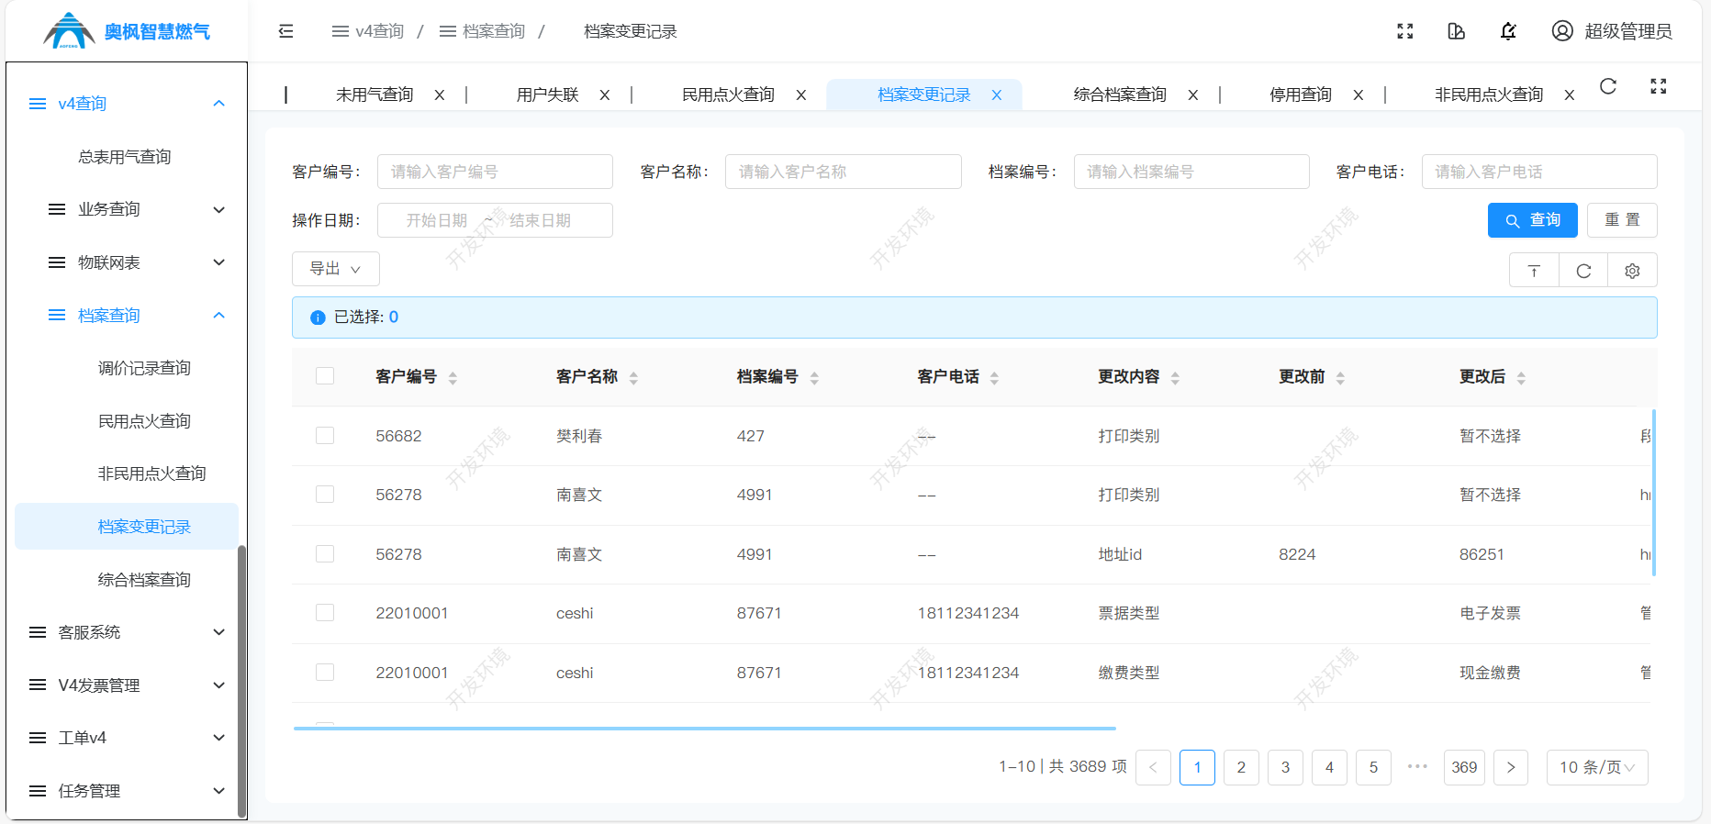
Task: Click the blue 查询 search button
Action: [1533, 220]
